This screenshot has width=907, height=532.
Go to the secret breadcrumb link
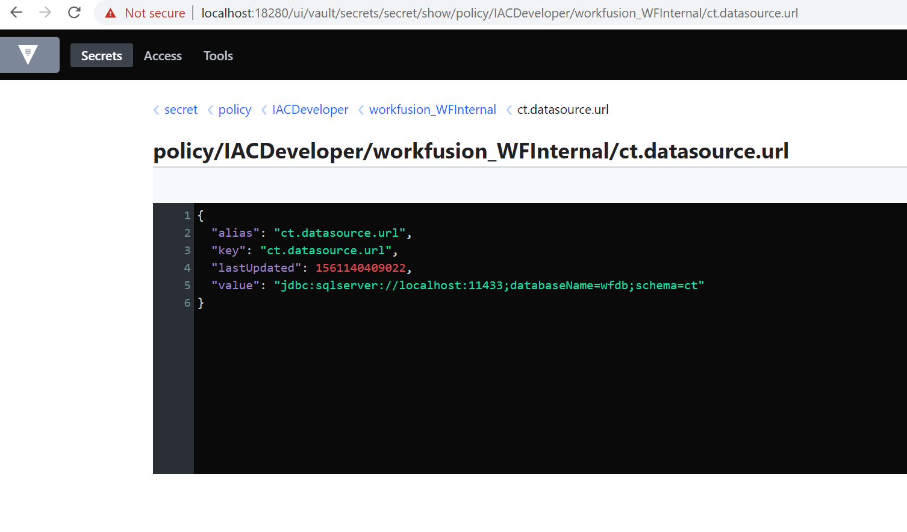point(181,110)
